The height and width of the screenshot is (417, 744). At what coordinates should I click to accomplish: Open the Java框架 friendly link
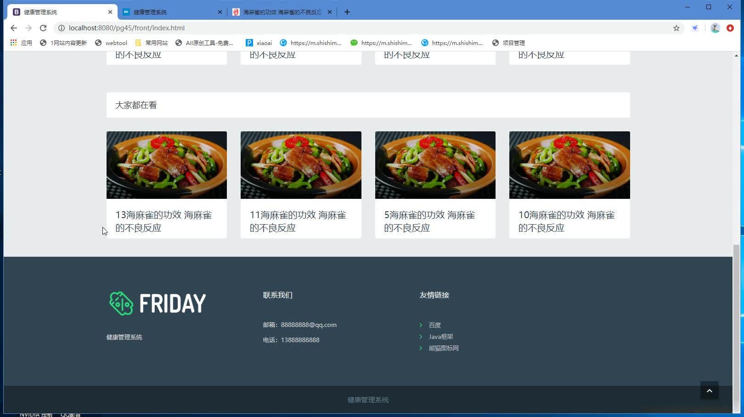(441, 337)
